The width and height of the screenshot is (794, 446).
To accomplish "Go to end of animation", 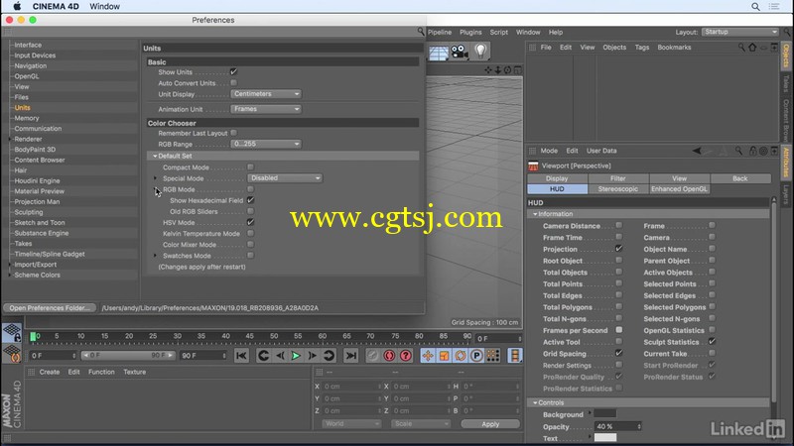I will click(x=350, y=356).
